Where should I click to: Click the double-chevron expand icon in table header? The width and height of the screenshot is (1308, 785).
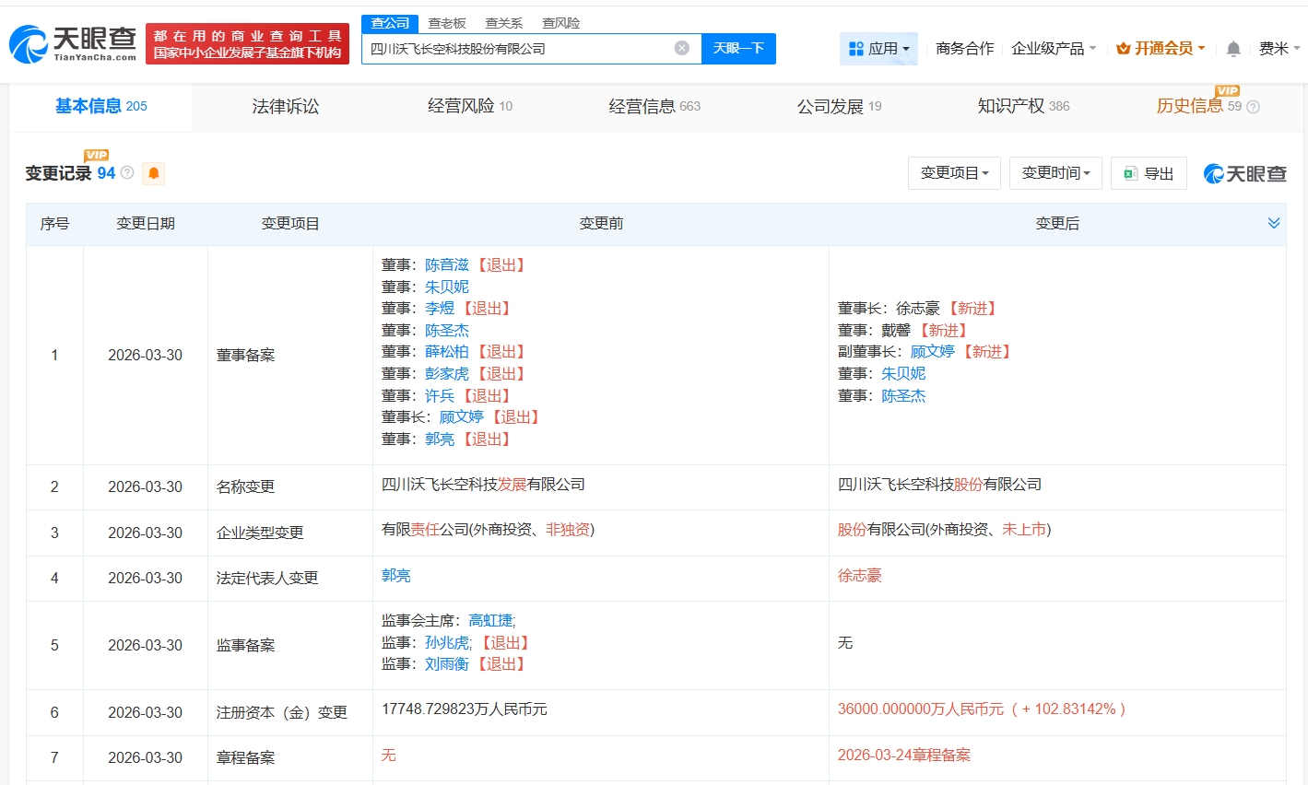click(1274, 223)
